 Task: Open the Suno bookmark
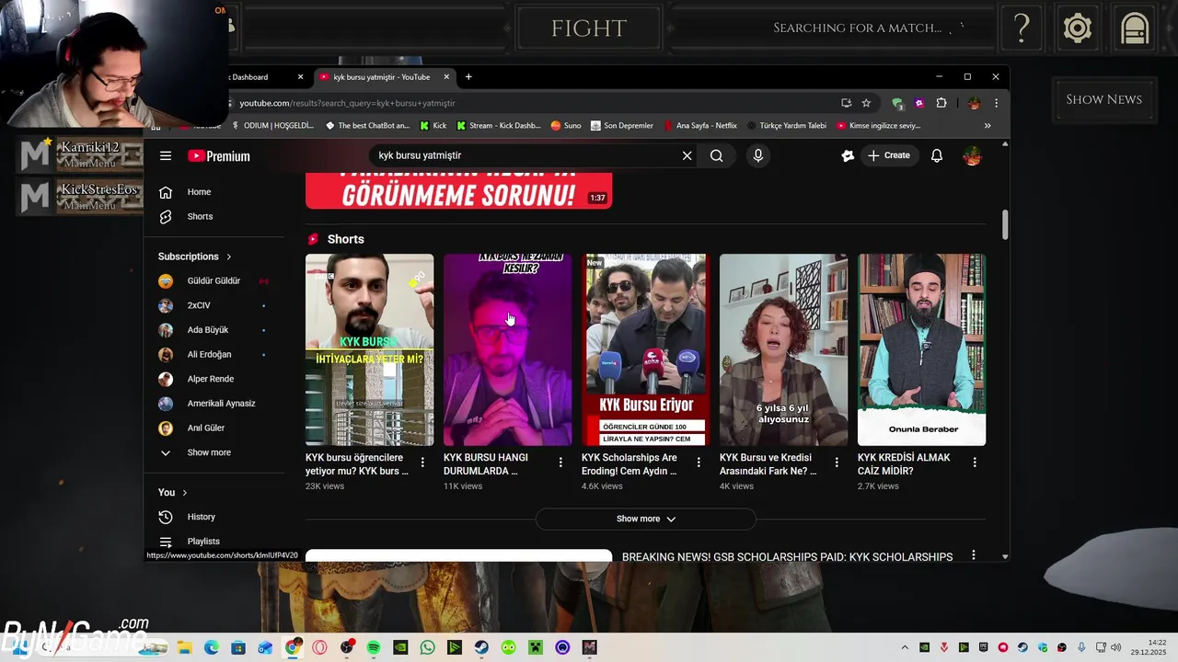566,126
